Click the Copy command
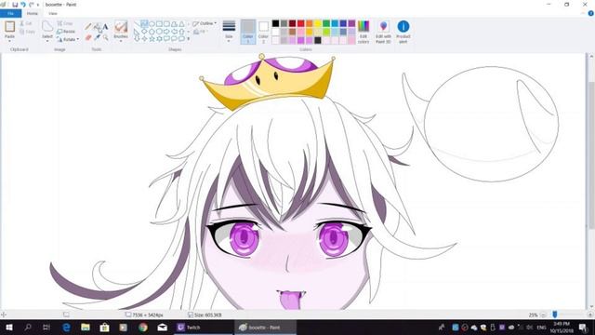The image size is (595, 335). (27, 32)
